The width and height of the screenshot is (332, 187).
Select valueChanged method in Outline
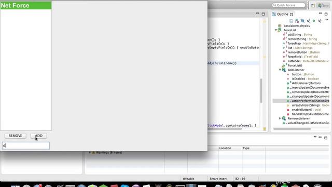point(308,123)
